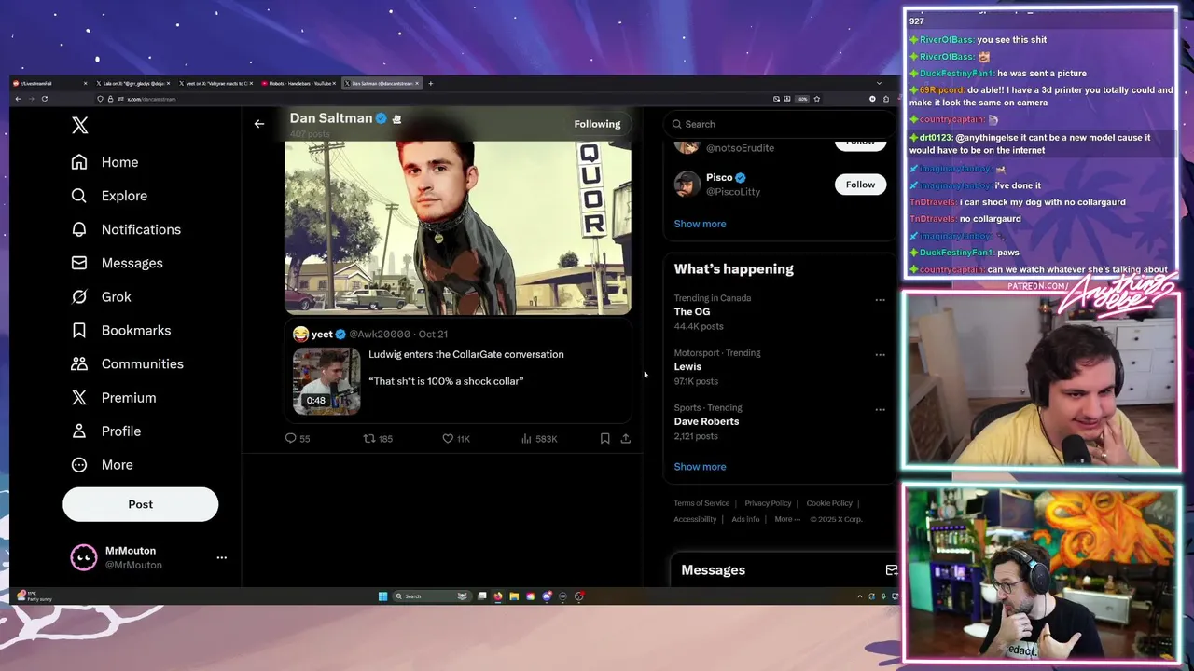Click the repost icon with 185

(x=368, y=438)
